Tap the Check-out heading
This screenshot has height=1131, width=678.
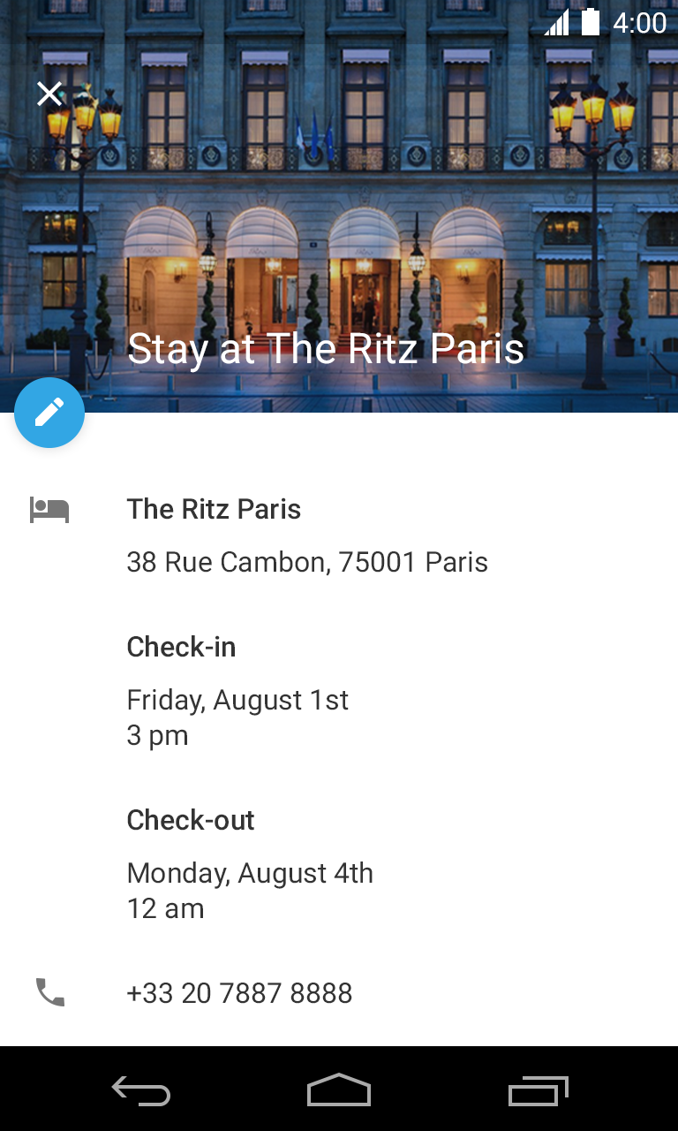[191, 820]
